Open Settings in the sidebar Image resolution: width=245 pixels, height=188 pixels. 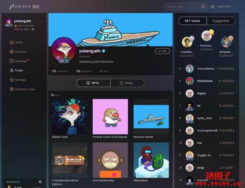(x=18, y=80)
